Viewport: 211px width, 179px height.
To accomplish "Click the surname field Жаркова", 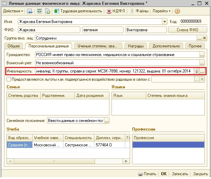I will pos(49,30).
